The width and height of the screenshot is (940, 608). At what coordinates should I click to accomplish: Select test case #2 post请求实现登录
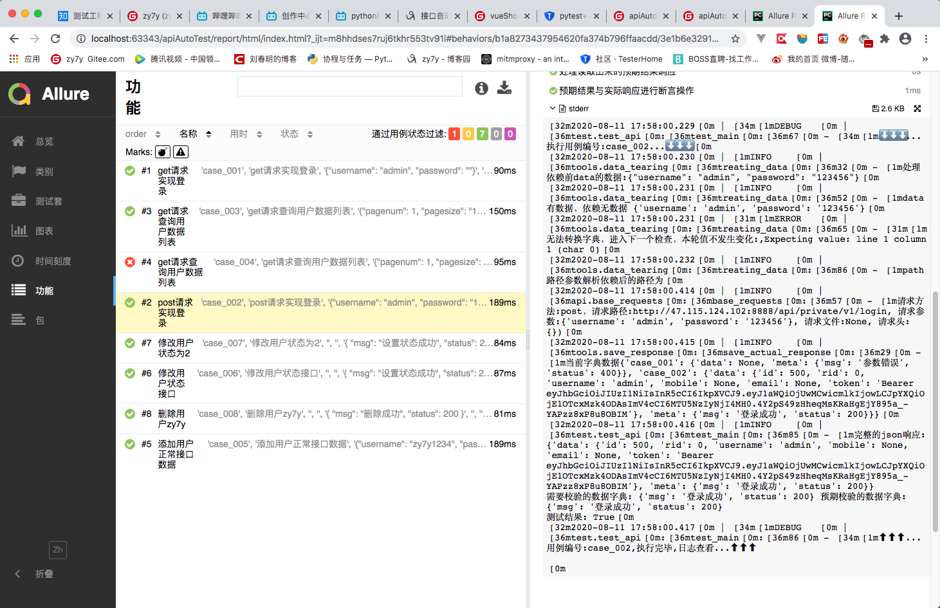click(x=320, y=313)
